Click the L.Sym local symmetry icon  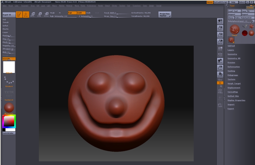[220, 54]
